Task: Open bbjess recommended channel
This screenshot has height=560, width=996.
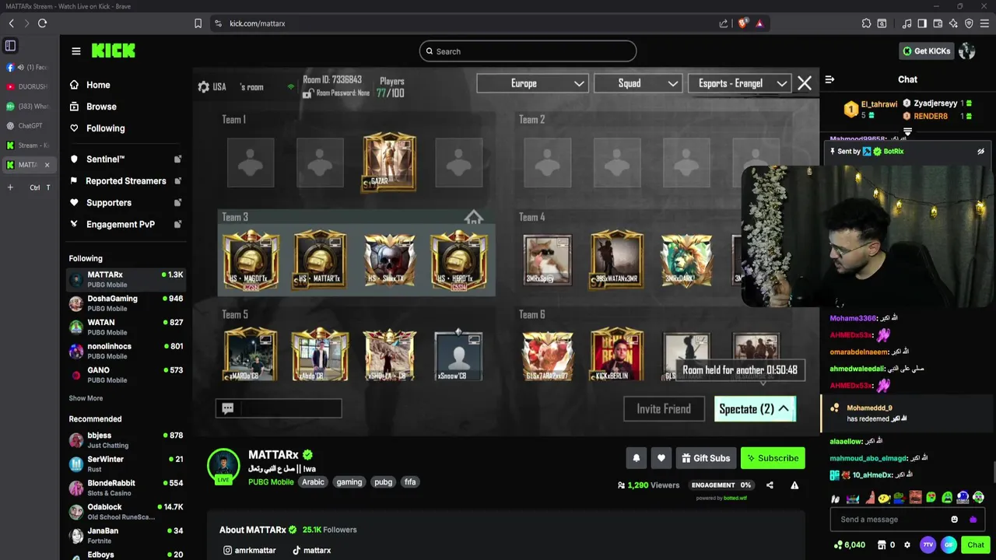Action: (x=126, y=439)
